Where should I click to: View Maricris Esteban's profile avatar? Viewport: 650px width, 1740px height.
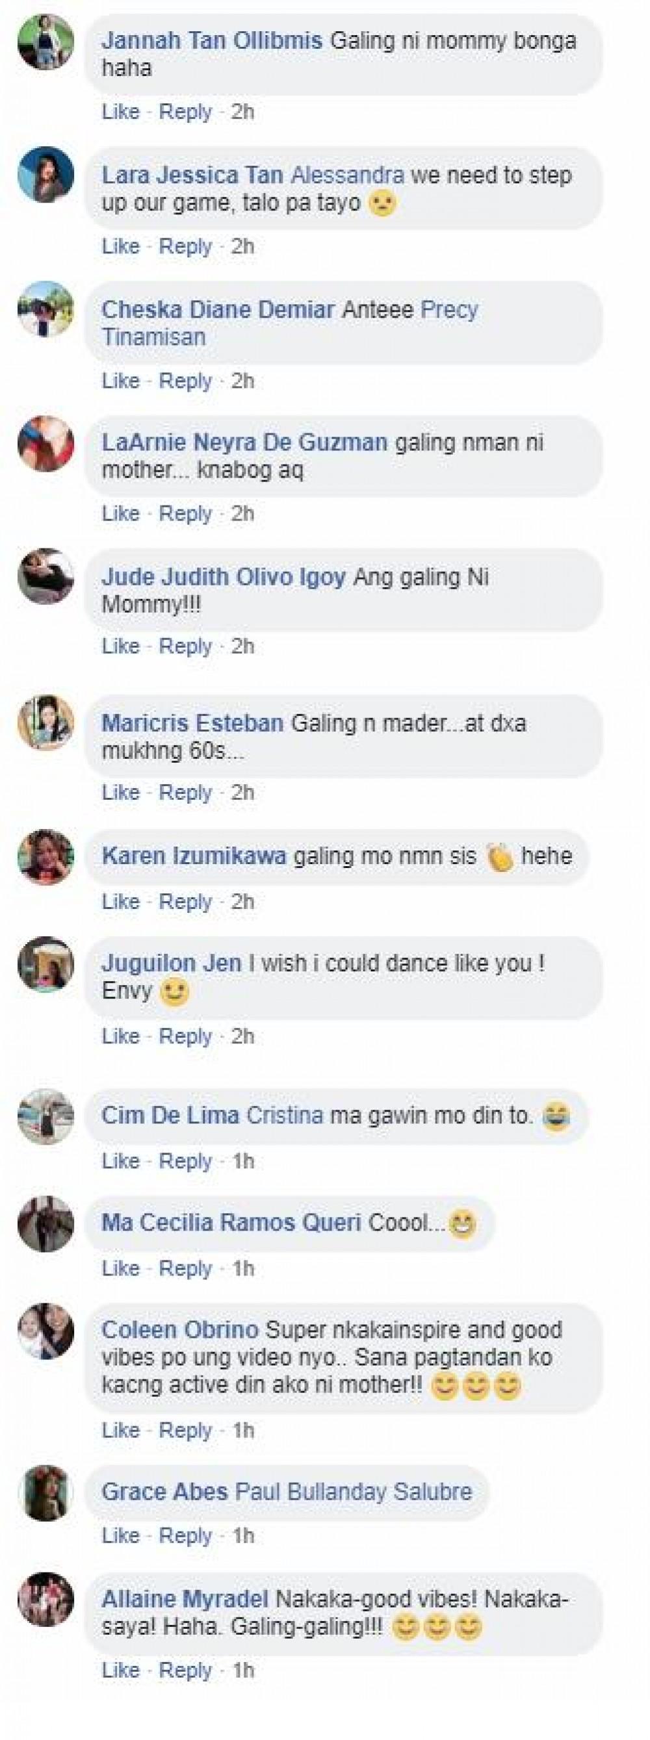tap(45, 722)
